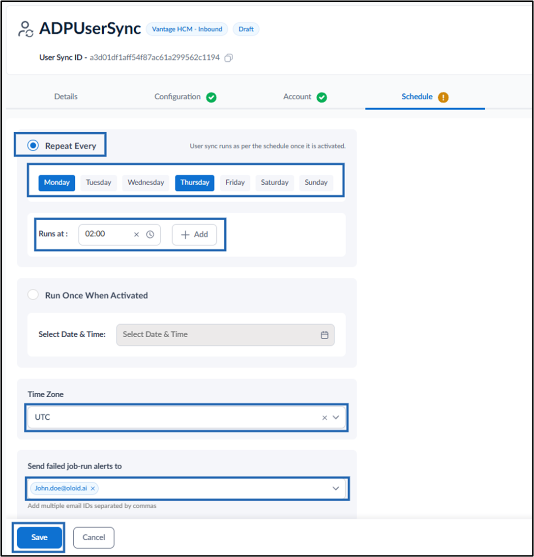This screenshot has width=534, height=557.
Task: Click the User Sync ID value text
Action: coord(154,58)
